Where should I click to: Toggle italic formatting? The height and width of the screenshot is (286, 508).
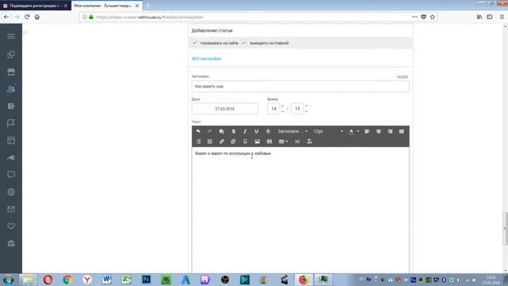245,131
